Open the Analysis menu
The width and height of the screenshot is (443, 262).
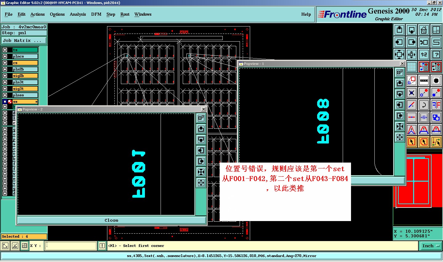[78, 14]
